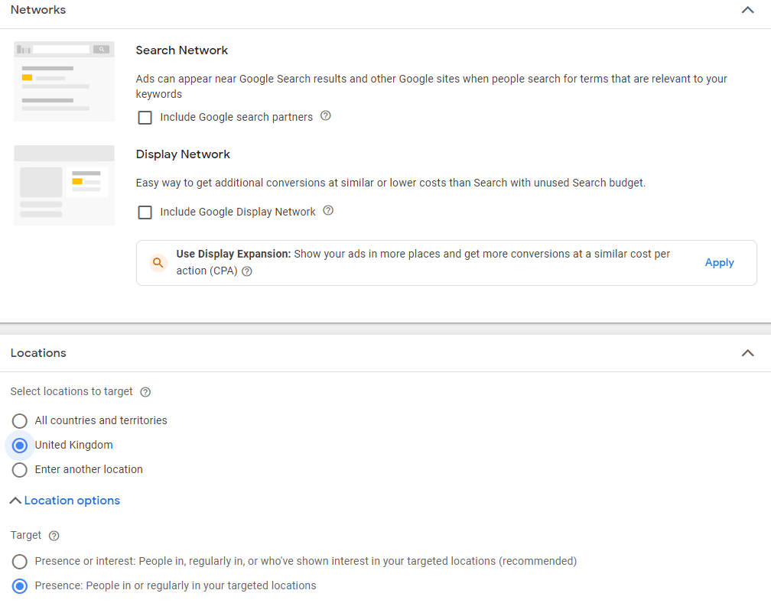Click the Display Expansion magnifier icon
The height and width of the screenshot is (603, 771).
coord(158,262)
